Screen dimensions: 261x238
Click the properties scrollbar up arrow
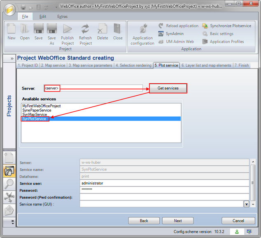pos(253,162)
